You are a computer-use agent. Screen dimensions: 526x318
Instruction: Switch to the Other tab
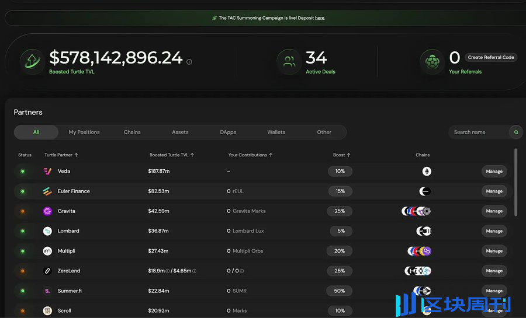(x=324, y=132)
